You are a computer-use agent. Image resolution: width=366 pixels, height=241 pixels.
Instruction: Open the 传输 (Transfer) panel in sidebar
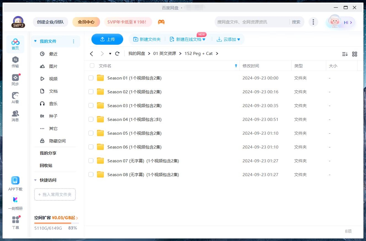pyautogui.click(x=15, y=59)
